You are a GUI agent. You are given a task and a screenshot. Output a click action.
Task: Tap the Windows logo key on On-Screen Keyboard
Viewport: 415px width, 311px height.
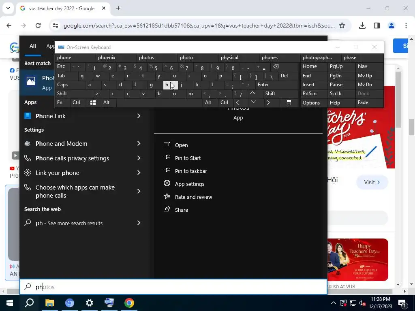(x=93, y=102)
